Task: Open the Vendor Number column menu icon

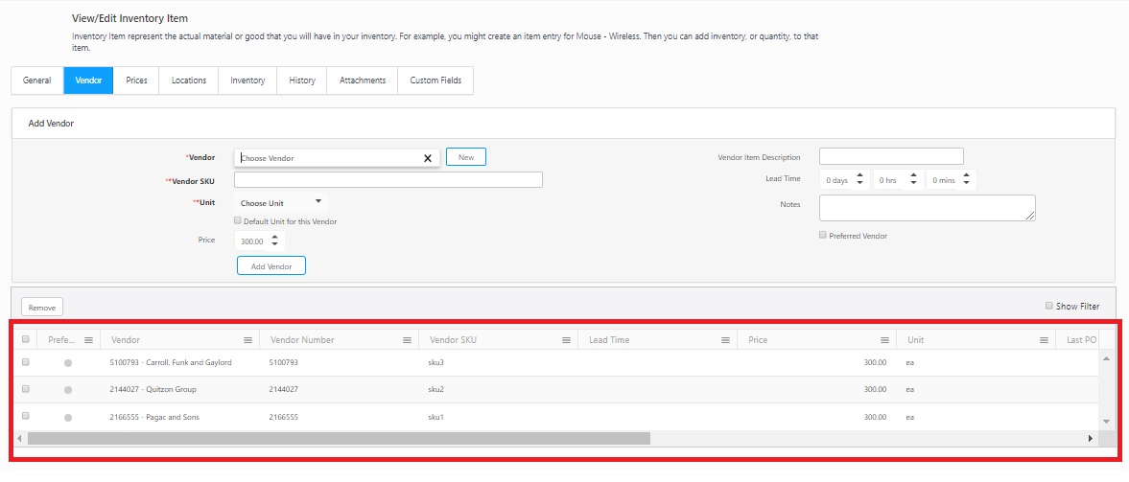Action: [407, 340]
